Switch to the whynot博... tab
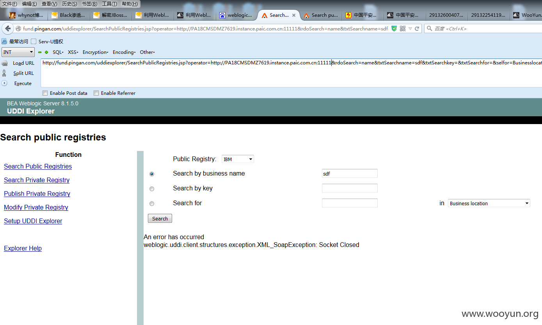Viewport: 542px width, 325px height. [x=27, y=15]
